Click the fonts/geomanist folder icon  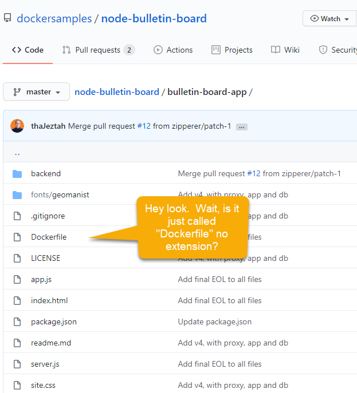click(17, 194)
